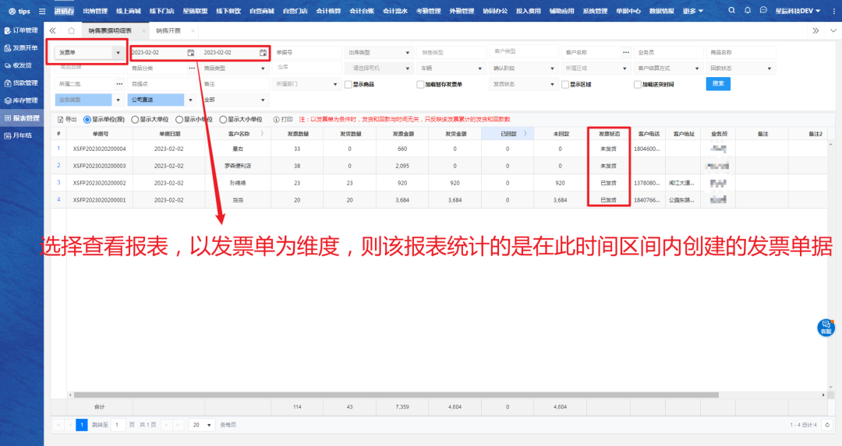Check the 加载暂存发票单 checkbox

tap(419, 84)
